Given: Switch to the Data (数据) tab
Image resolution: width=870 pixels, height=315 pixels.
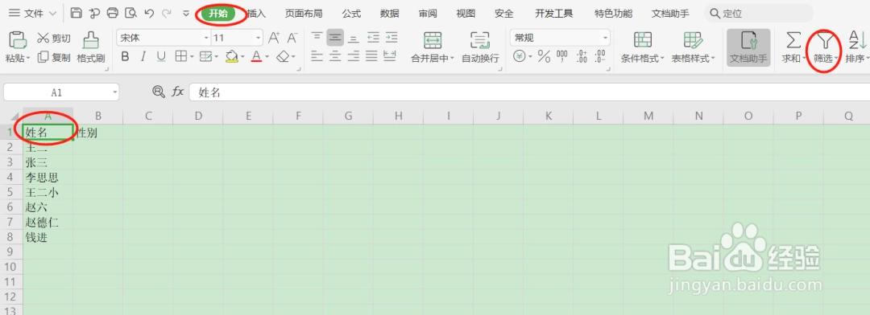Looking at the screenshot, I should (x=390, y=14).
